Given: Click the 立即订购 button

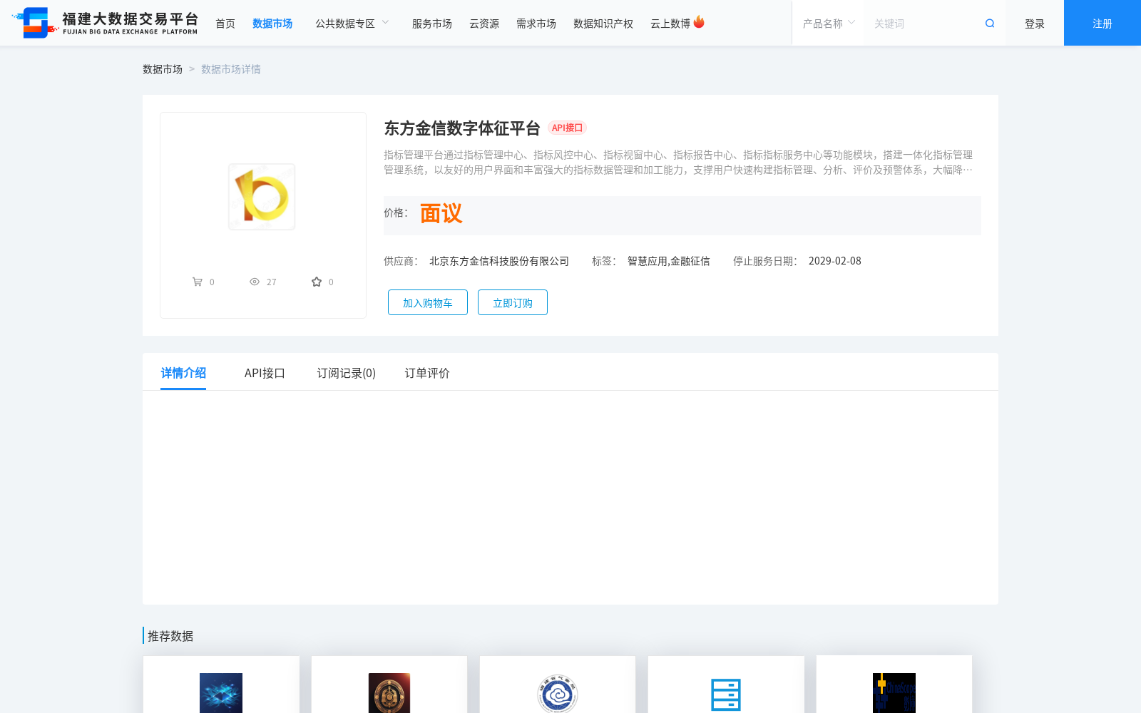Looking at the screenshot, I should [513, 302].
